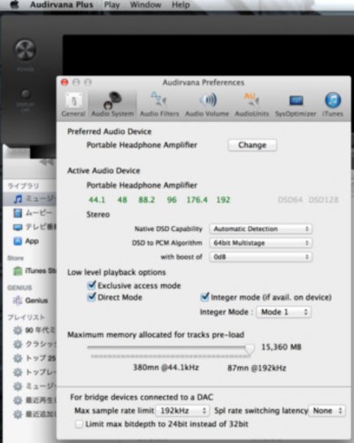The width and height of the screenshot is (354, 443).
Task: Close the Audirvana Preferences window
Action: pos(65,82)
